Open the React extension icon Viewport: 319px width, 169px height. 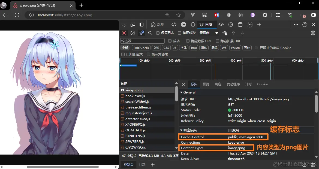229,15
